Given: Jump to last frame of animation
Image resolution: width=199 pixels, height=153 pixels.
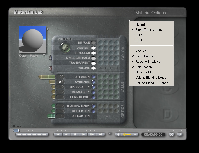Looking at the screenshot, I should (x=100, y=135).
